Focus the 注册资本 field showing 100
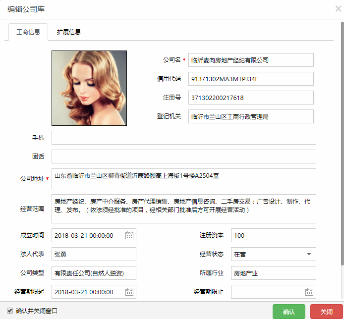344x319 pixels. pyautogui.click(x=274, y=235)
